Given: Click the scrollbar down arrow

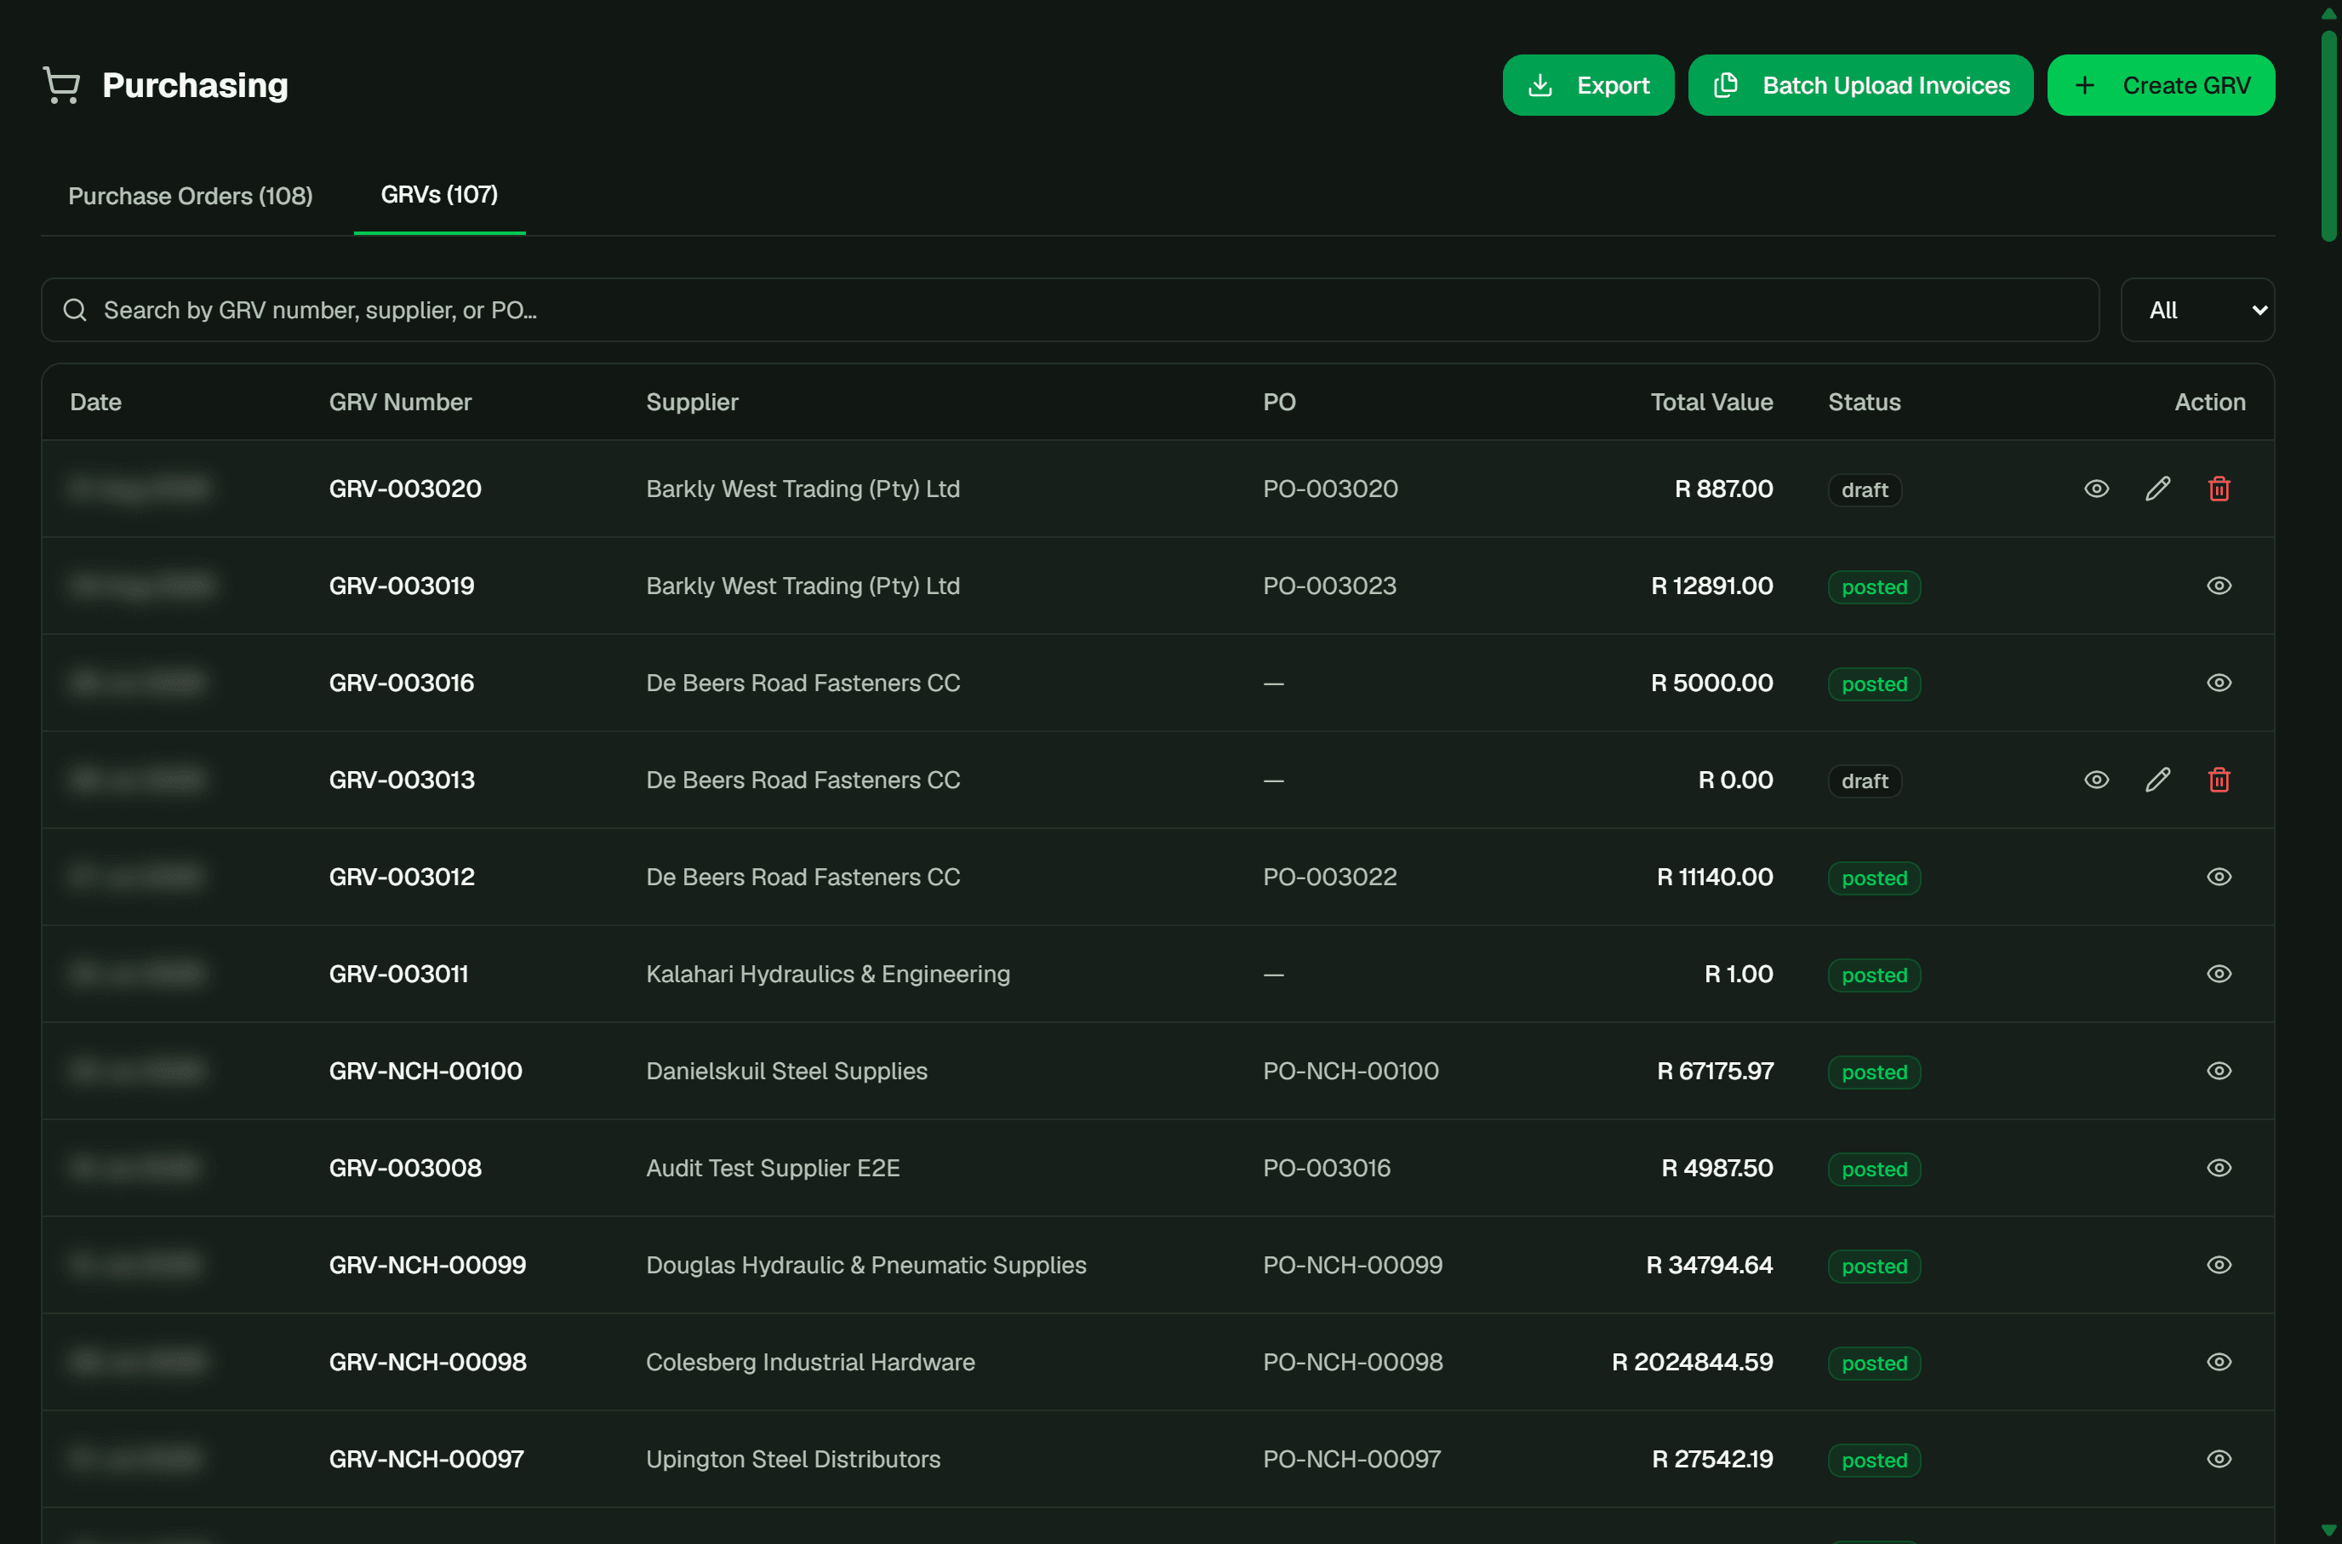Looking at the screenshot, I should point(2328,1530).
